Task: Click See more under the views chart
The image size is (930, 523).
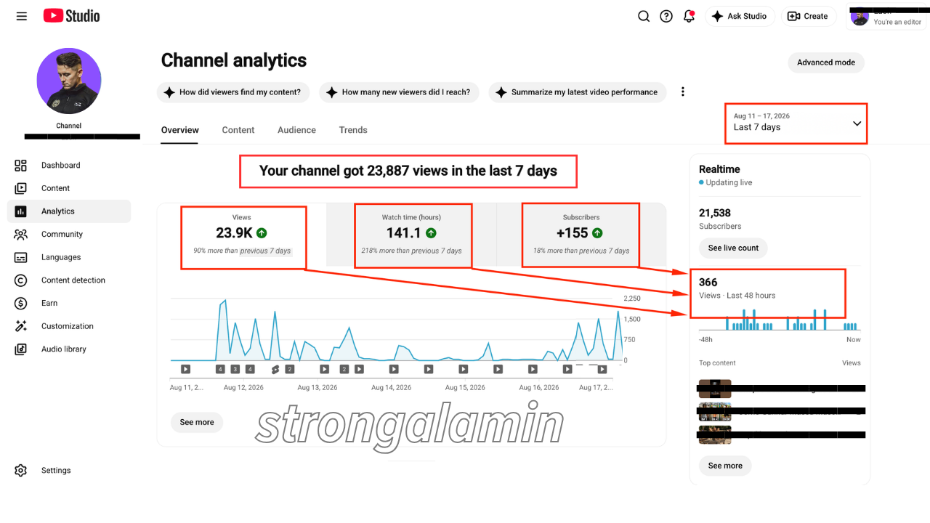Action: [197, 422]
